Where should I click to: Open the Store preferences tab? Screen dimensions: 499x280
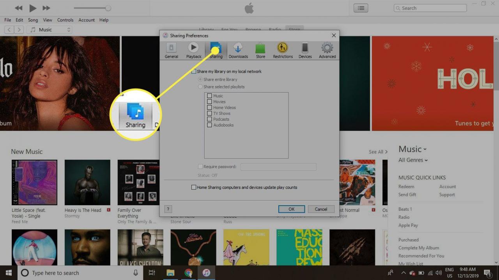[260, 50]
